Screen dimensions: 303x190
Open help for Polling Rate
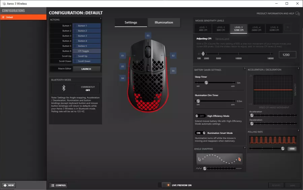pyautogui.click(x=298, y=131)
